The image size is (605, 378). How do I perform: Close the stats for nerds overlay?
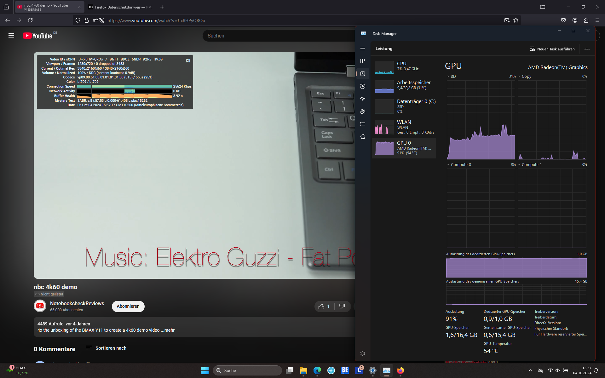click(x=188, y=60)
